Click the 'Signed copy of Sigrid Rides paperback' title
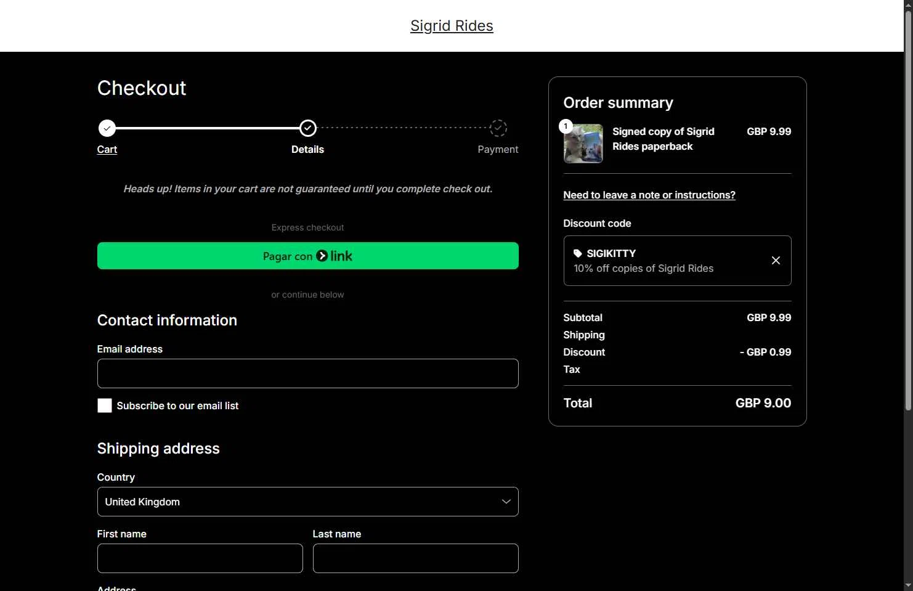The height and width of the screenshot is (591, 913). point(663,139)
